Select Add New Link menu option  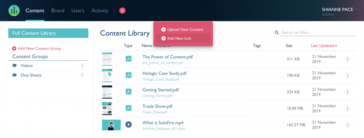point(183,38)
